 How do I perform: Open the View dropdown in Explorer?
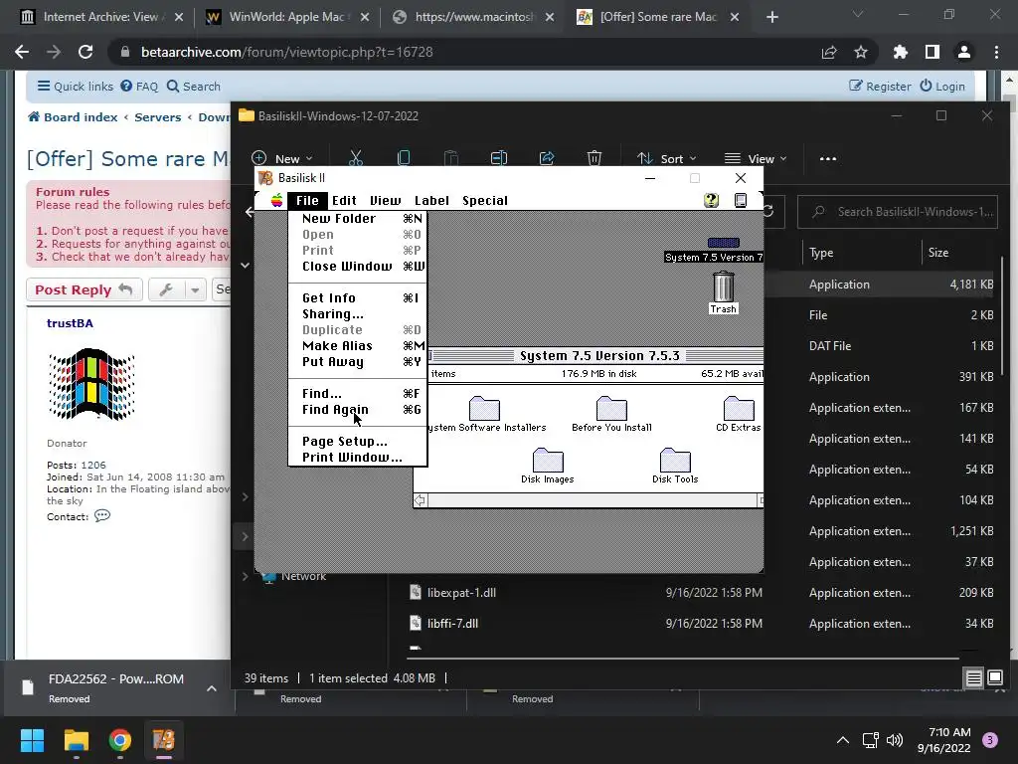[756, 158]
